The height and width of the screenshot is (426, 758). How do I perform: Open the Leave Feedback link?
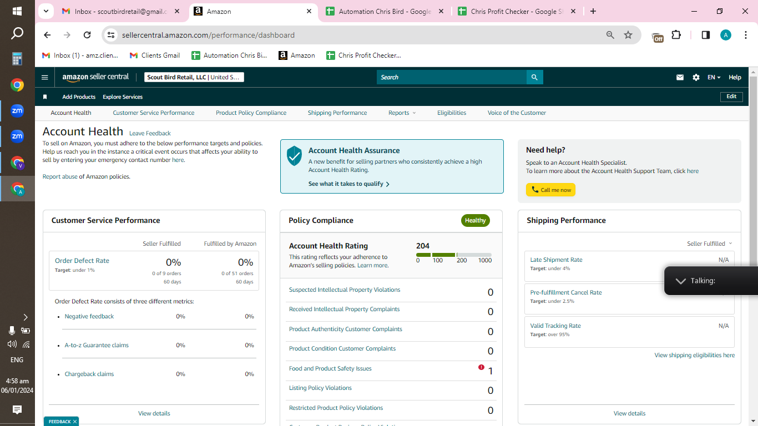click(x=150, y=133)
